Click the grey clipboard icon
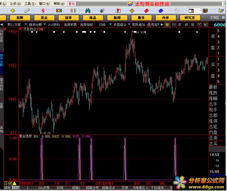 click(177, 11)
